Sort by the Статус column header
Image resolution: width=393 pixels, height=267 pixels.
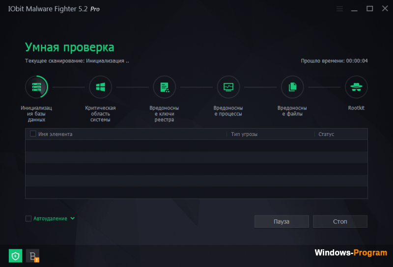326,134
